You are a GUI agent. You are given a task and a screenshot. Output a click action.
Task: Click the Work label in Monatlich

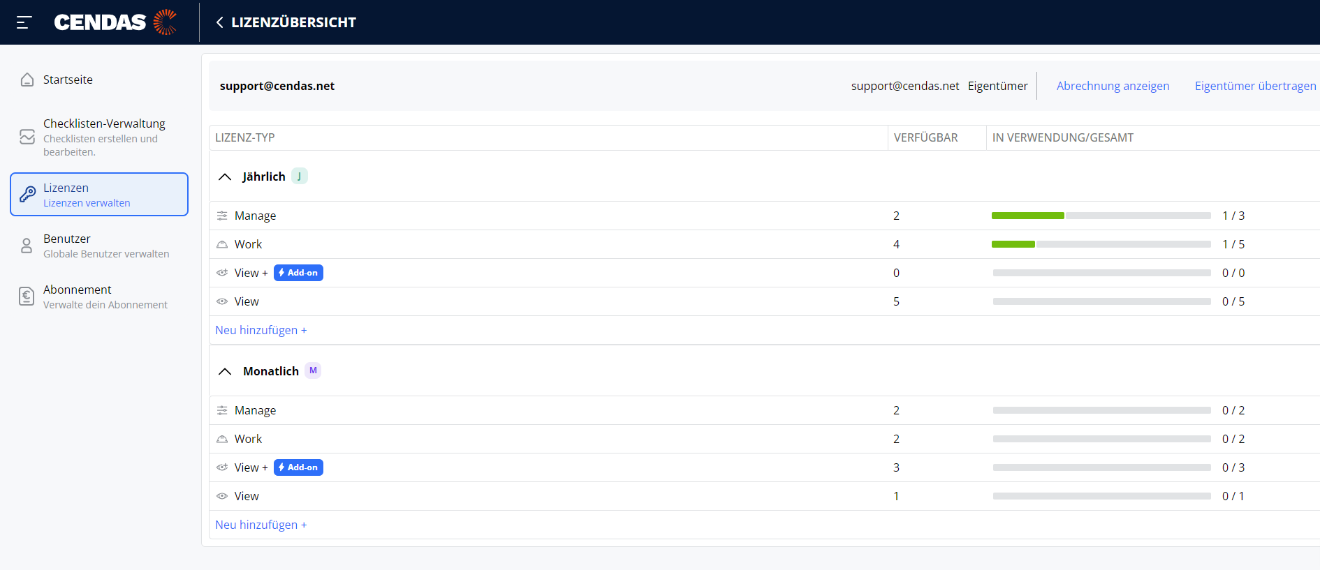point(248,439)
